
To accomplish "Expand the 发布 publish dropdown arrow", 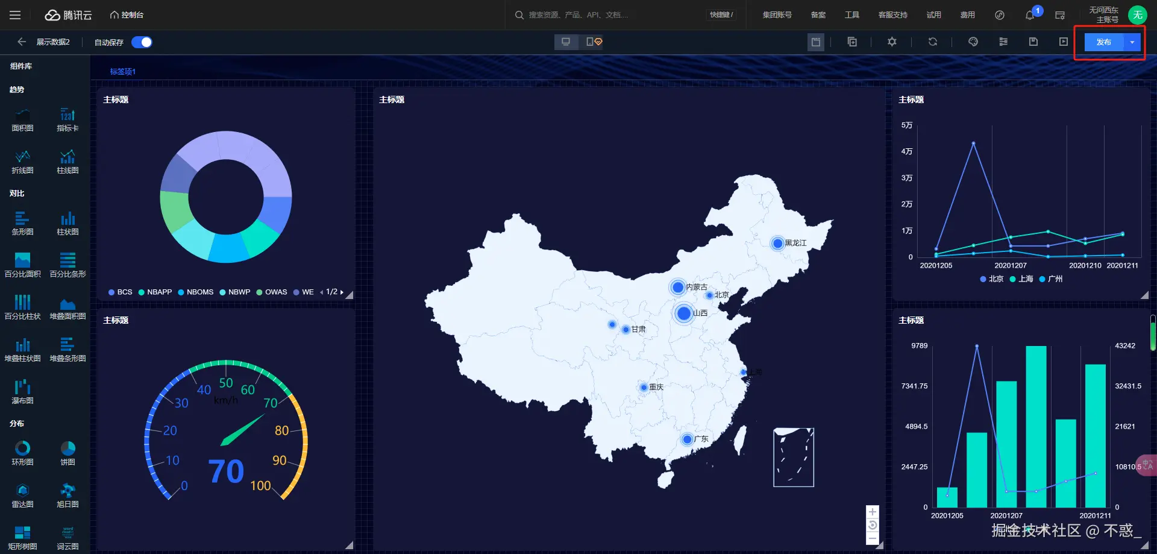I will point(1132,42).
